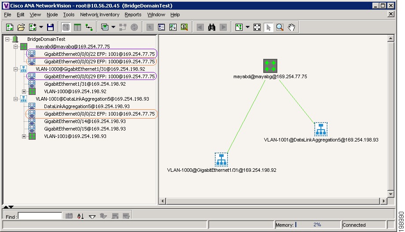Activate the Zoom Selection magnifier tool
Screen dimensions: 405x232
pos(280,27)
